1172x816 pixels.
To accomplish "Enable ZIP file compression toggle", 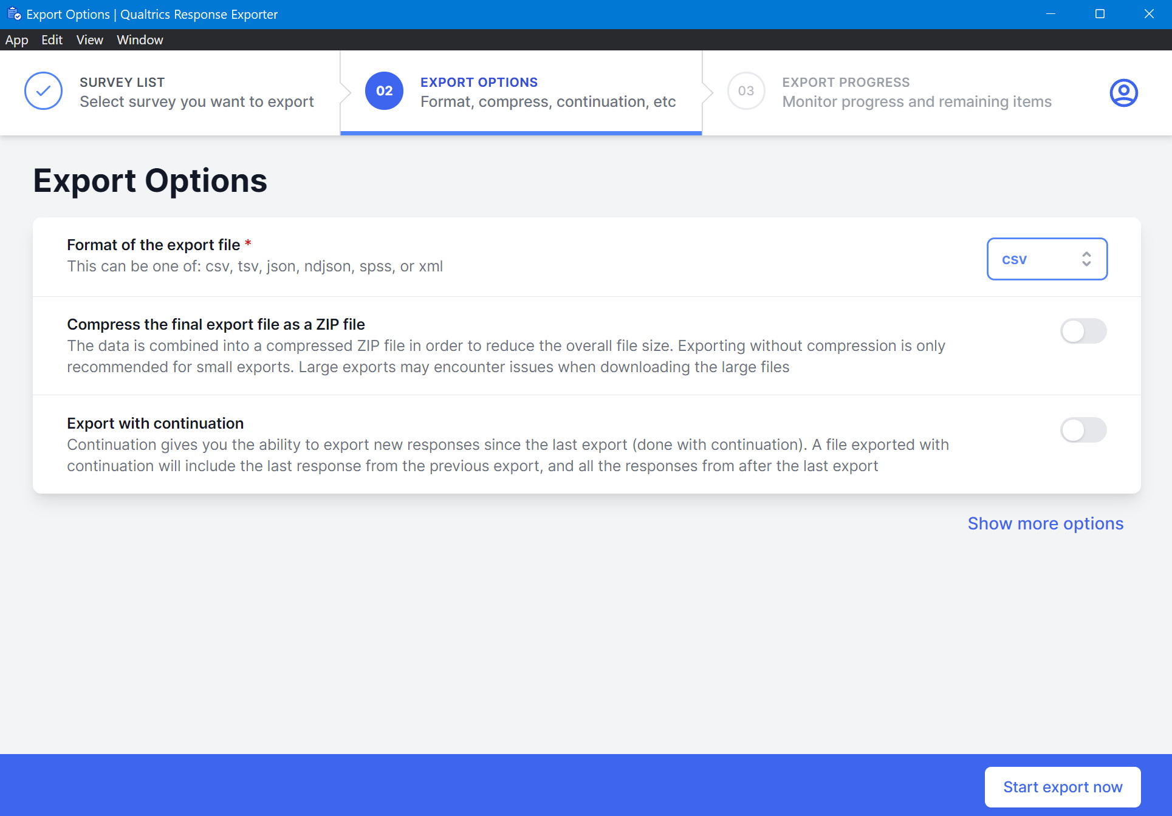I will [1083, 331].
